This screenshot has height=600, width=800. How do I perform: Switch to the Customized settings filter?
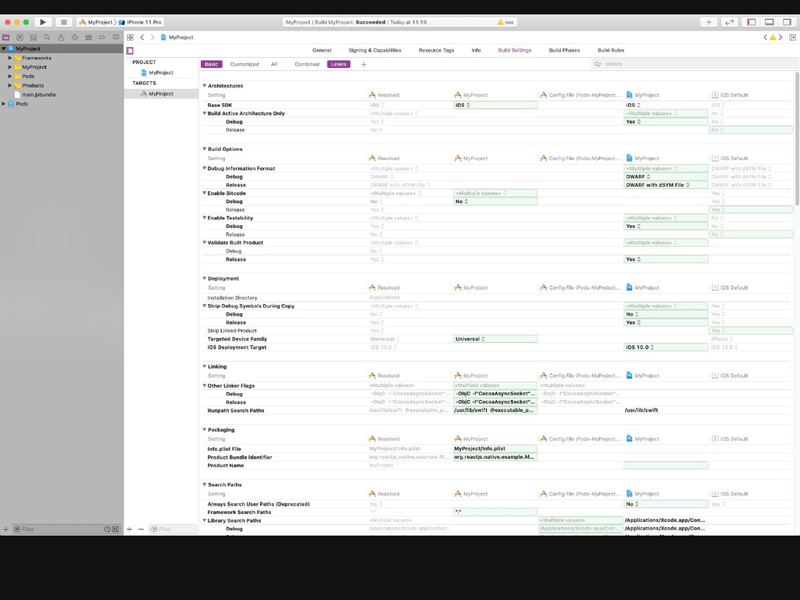[x=245, y=64]
